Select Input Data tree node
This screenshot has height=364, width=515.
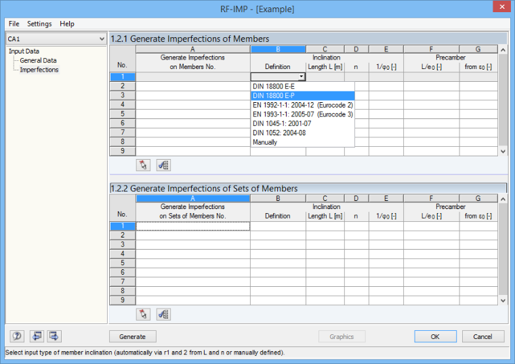point(24,51)
